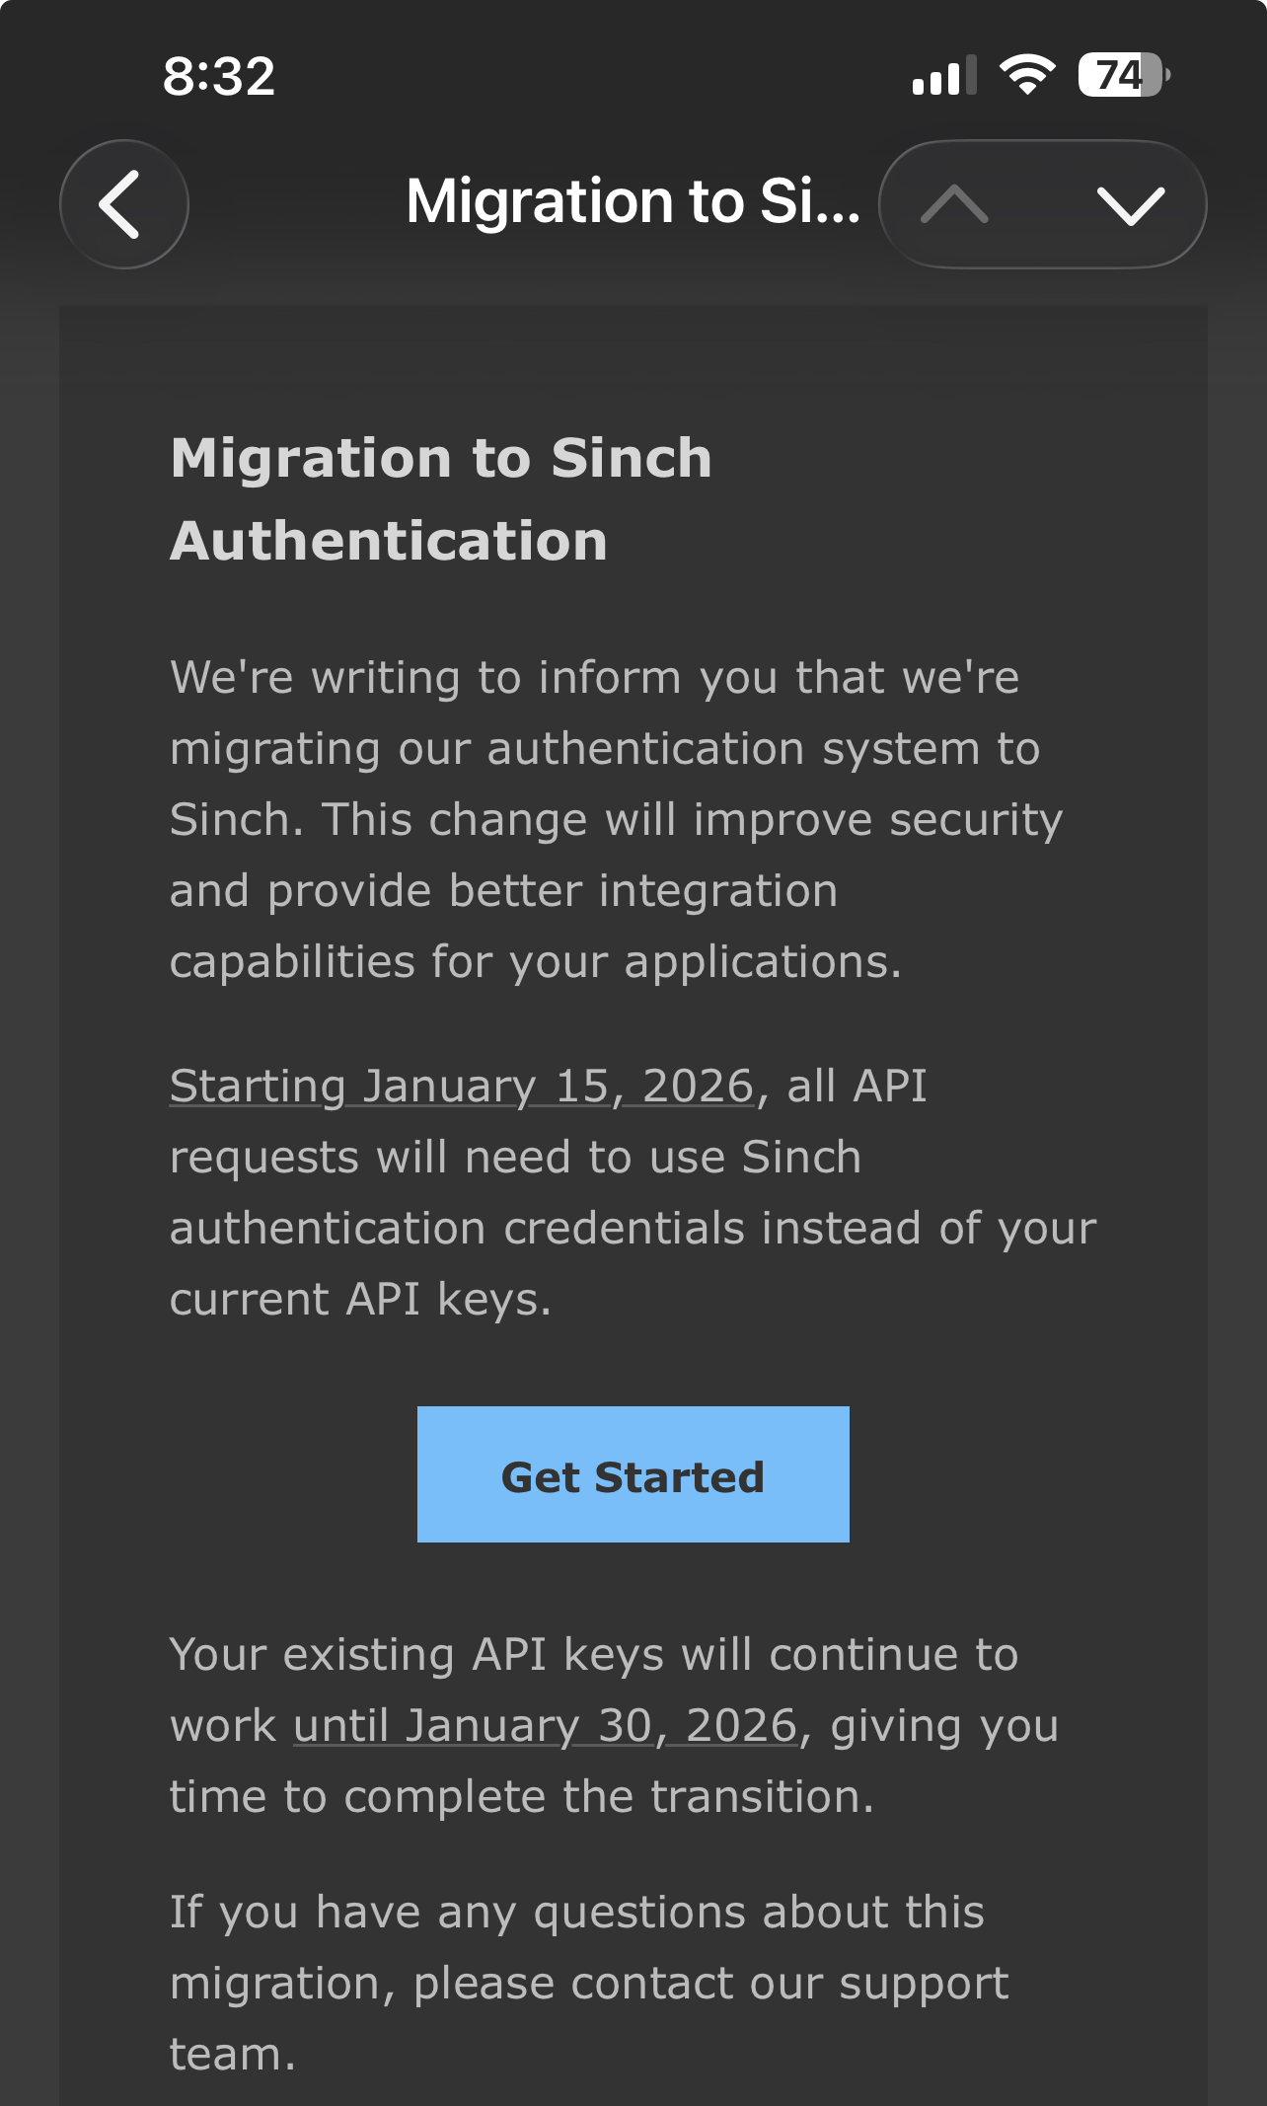Tap the truncated 'Migration to Si...' title

633,201
